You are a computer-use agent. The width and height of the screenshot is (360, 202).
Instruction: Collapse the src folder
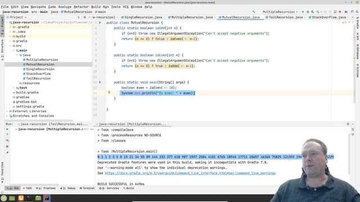[x=10, y=46]
